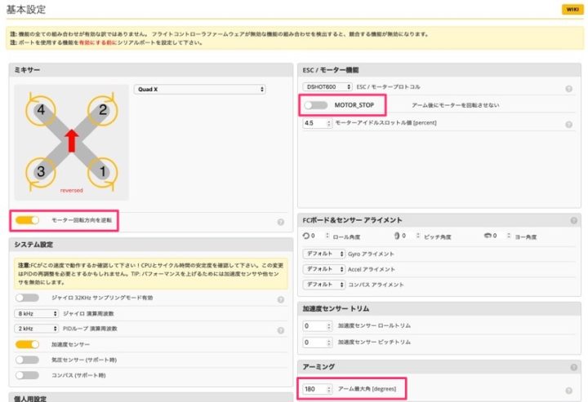This screenshot has width=588, height=402.
Task: Click help icon beside PID loop frequency
Action: [280, 329]
